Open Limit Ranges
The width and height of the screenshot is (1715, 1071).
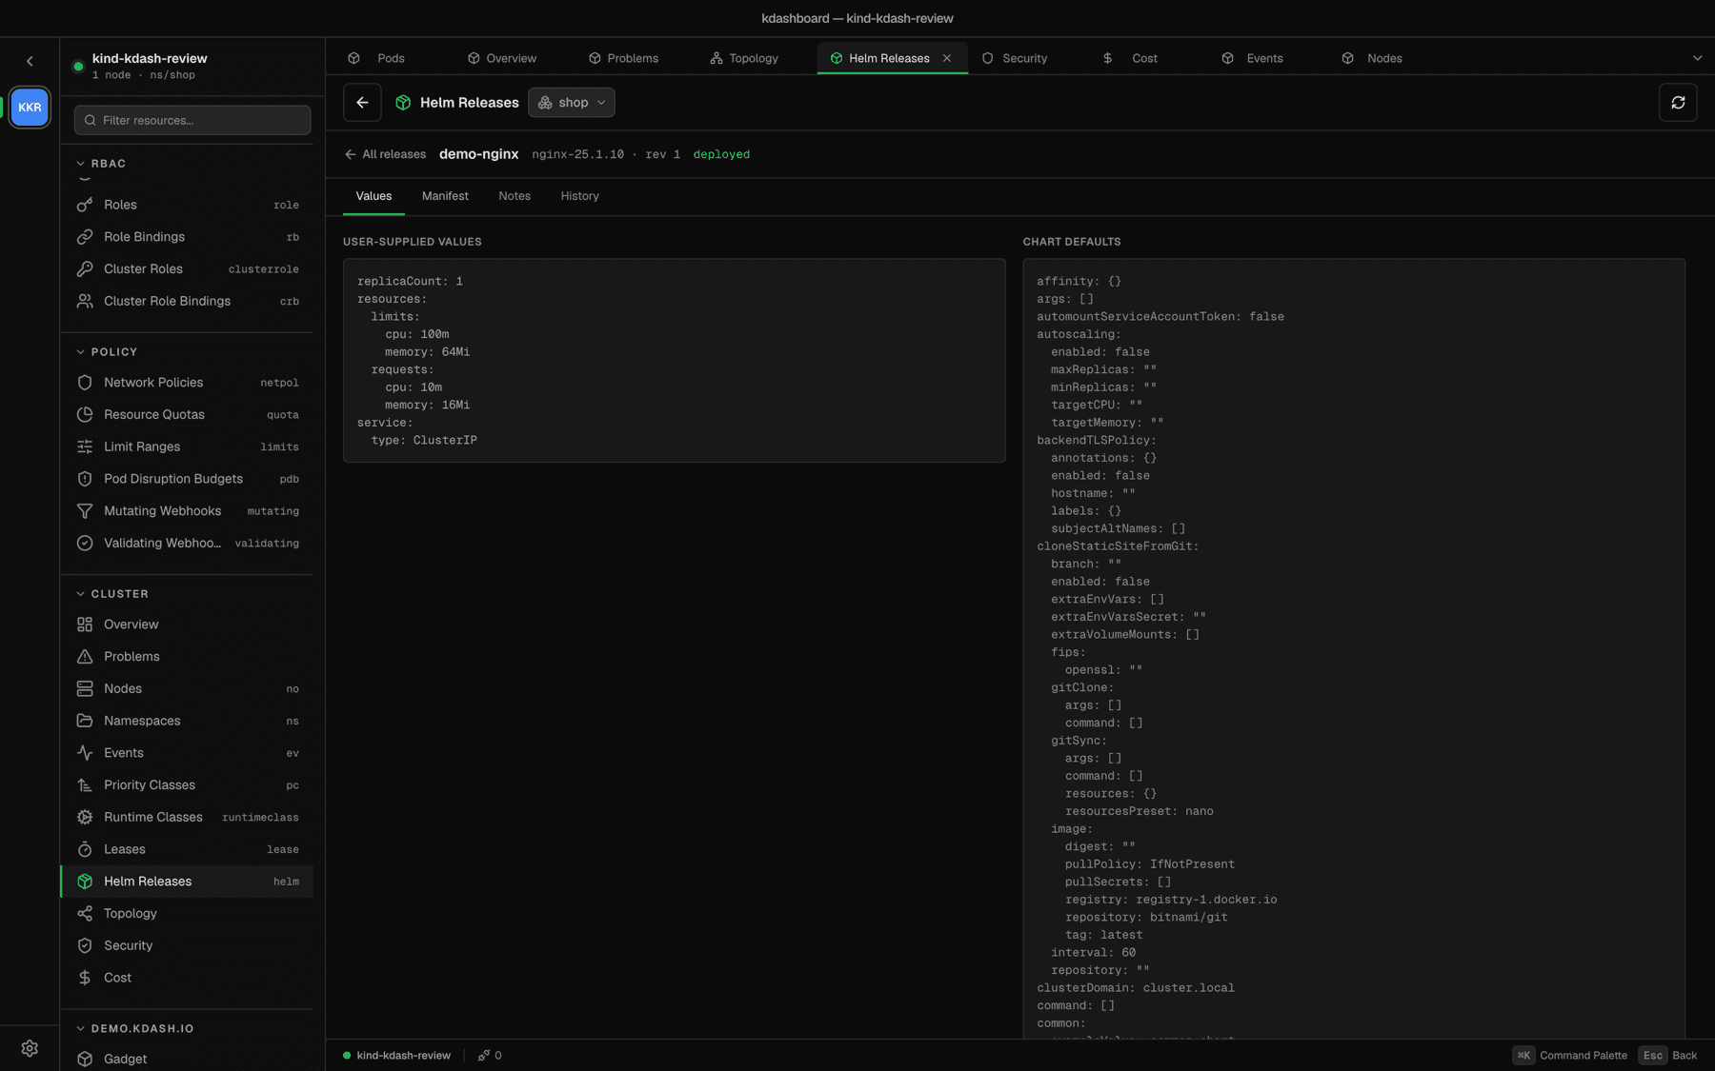(187, 447)
